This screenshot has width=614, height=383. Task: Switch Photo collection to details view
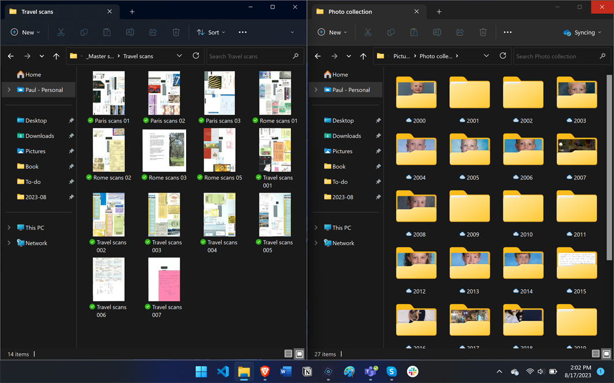click(596, 354)
